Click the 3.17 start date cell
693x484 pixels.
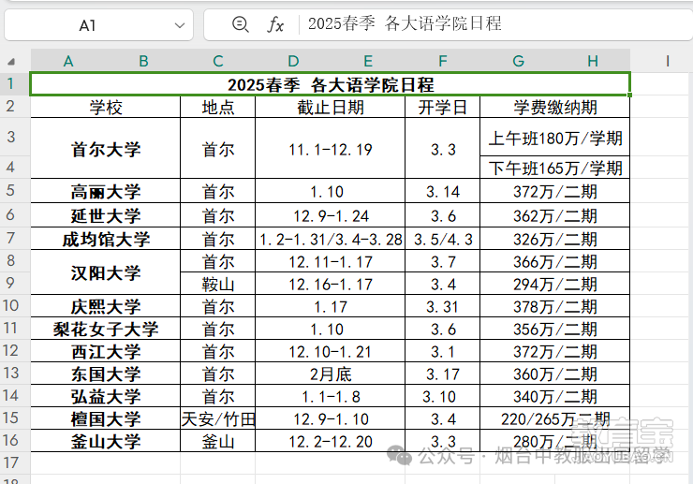pyautogui.click(x=442, y=374)
